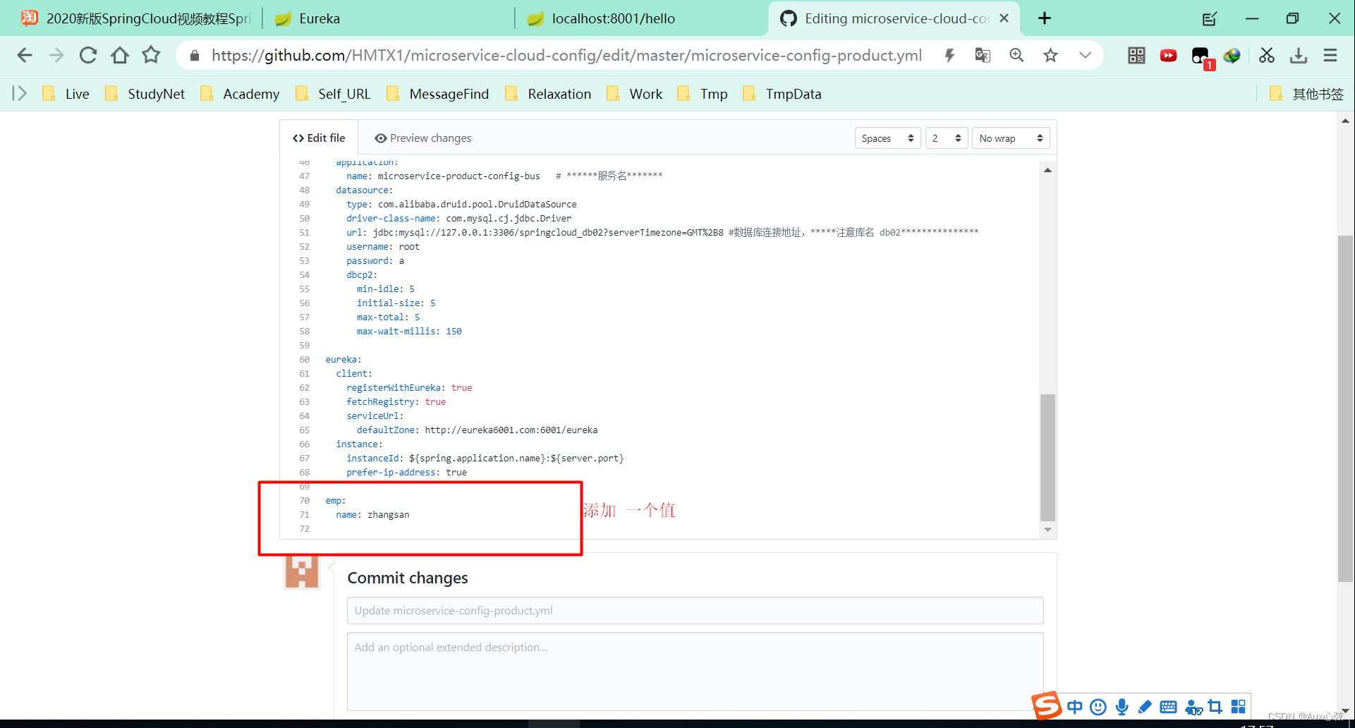Click the IDM globe extension icon
Viewport: 1355px width, 728px height.
click(x=1232, y=56)
